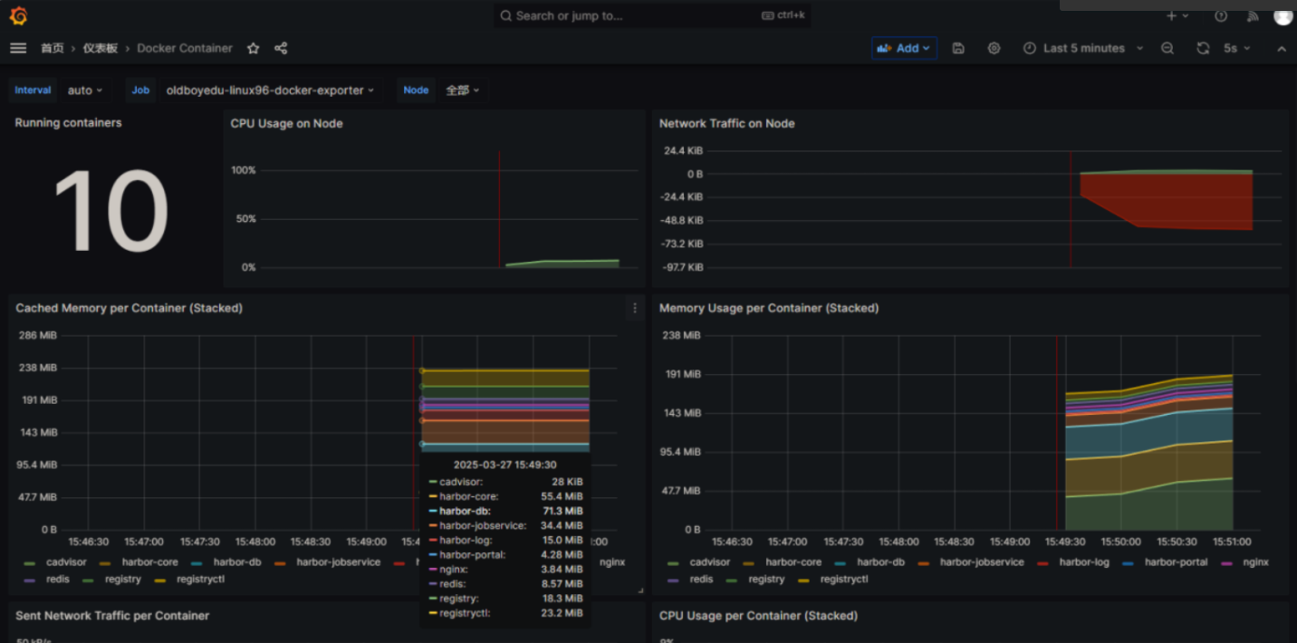Image resolution: width=1297 pixels, height=643 pixels.
Task: Click Cached Memory per Container panel title
Action: tap(129, 308)
